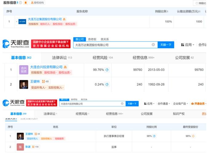Screen dimensions: 210x154
Task: Expand 股权出质 tag under 大连合兴投资
Action: click(x=65, y=73)
